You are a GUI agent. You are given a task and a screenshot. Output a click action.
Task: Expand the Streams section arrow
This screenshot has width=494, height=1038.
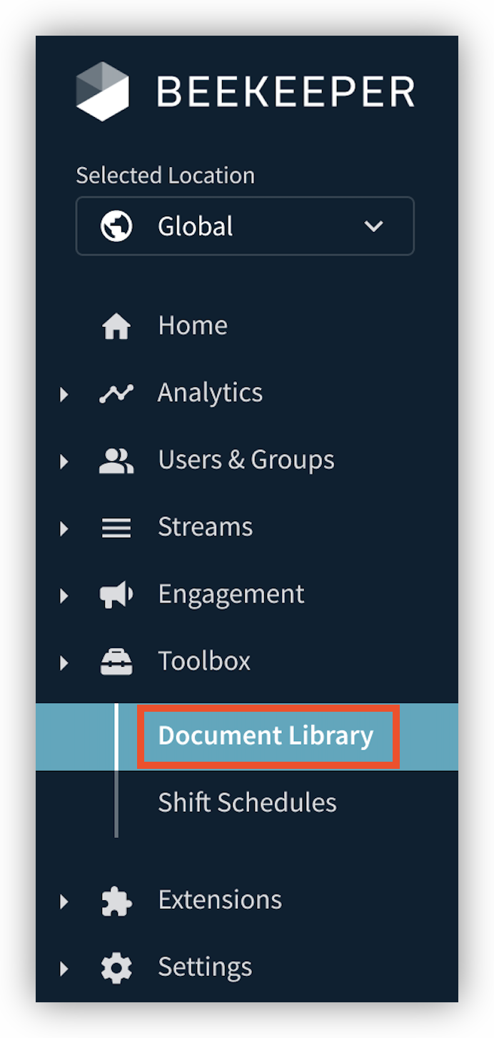(x=64, y=528)
